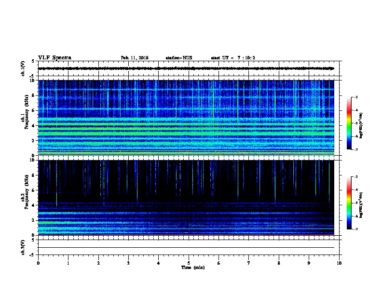Image resolution: width=382 pixels, height=295 pixels.
Task: Click the "-7" tick on ch.1 colorbar
Action: tap(355, 149)
